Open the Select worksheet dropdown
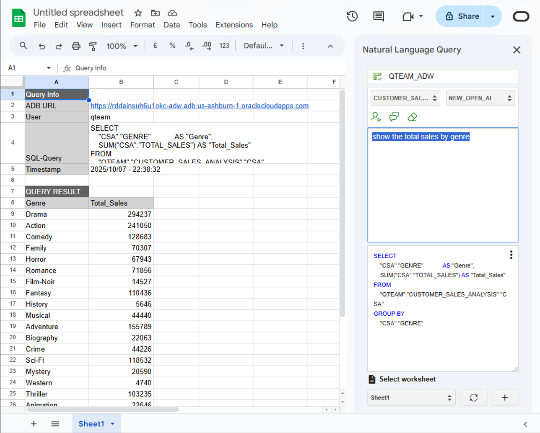540x433 pixels. pyautogui.click(x=411, y=397)
